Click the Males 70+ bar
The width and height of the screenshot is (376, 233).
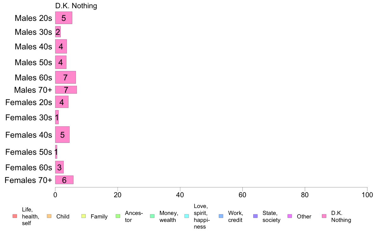pyautogui.click(x=66, y=90)
